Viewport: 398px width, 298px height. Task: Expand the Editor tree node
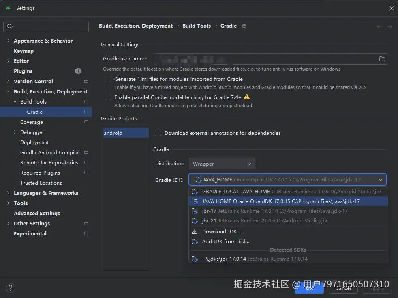9,61
